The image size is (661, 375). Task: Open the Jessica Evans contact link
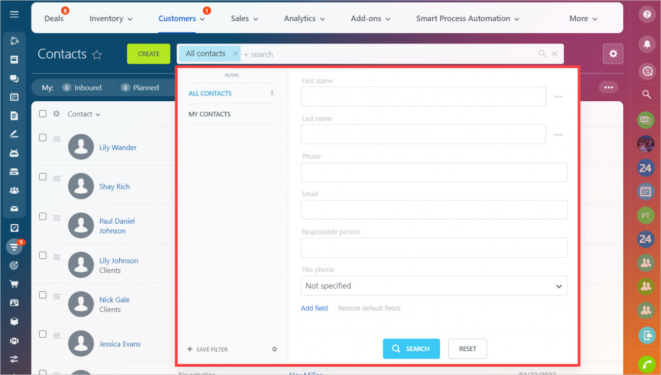coord(120,344)
